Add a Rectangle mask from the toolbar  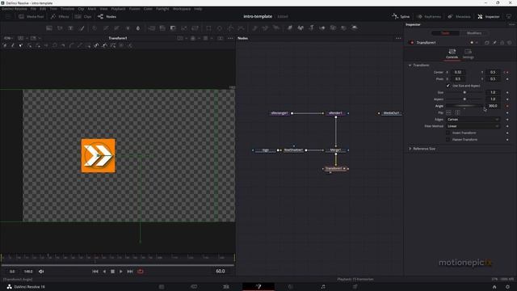coord(208,28)
